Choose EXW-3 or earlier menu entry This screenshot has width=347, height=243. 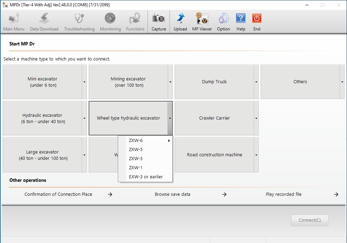[145, 177]
